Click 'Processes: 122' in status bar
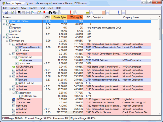 pos(61,118)
